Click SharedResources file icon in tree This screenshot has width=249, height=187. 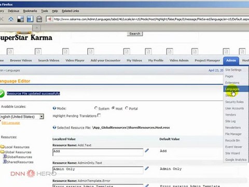5,162
